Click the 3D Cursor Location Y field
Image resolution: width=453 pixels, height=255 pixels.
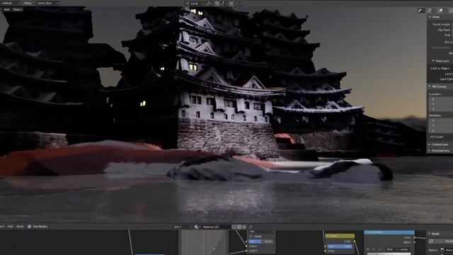441,104
